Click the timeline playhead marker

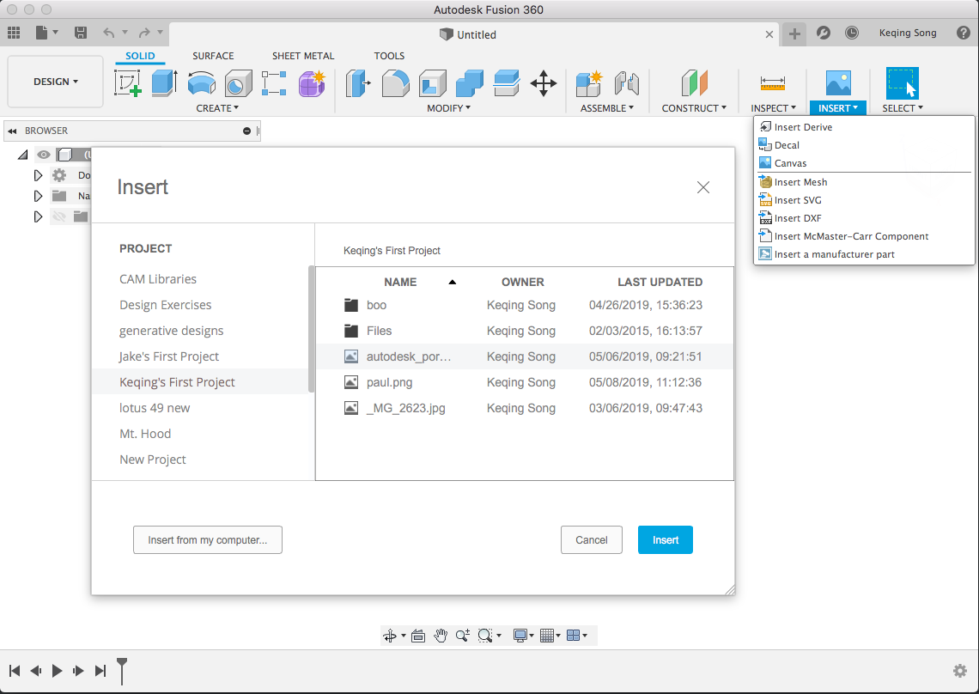coord(122,670)
